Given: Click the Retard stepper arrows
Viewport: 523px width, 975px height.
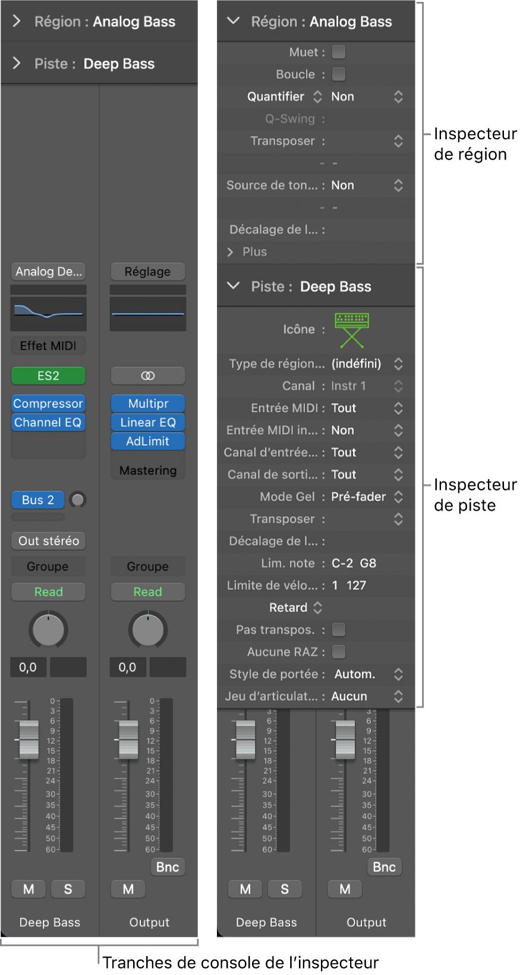Looking at the screenshot, I should point(317,607).
